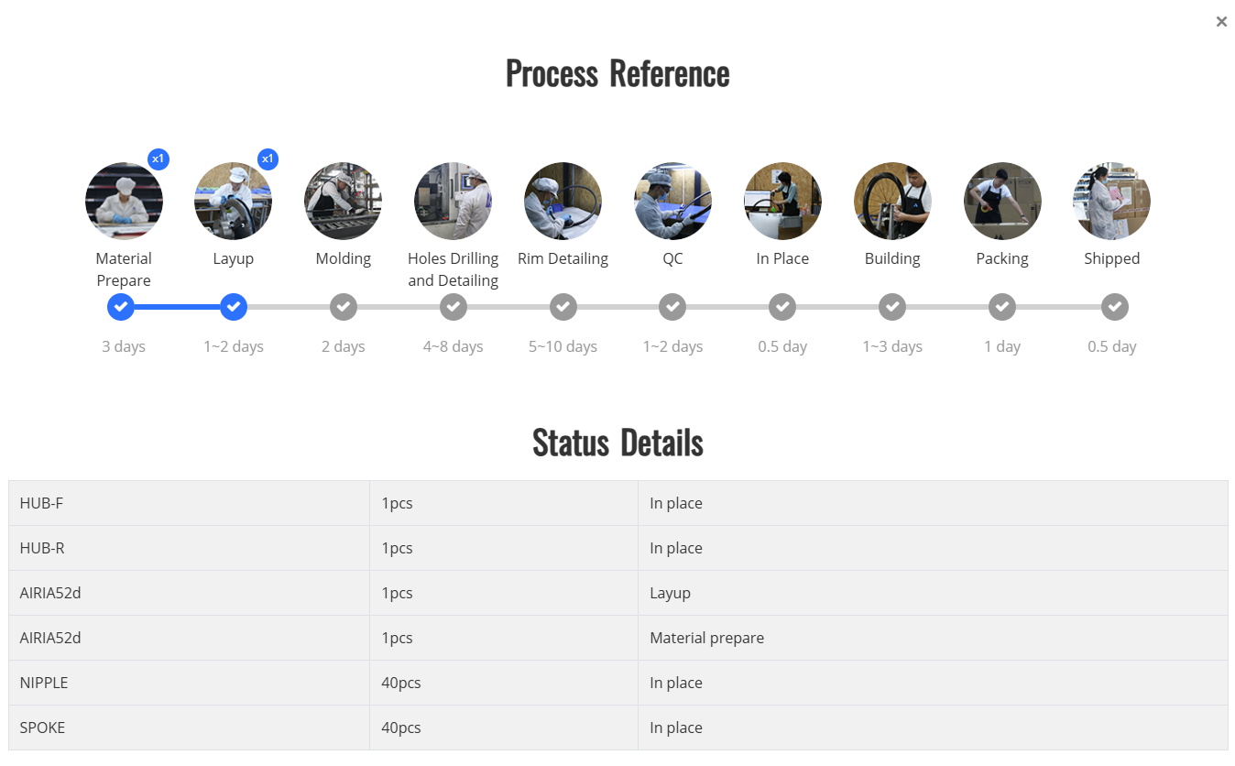Click the blue checkmark under Material Prepare
This screenshot has height=766, width=1235.
tap(121, 307)
